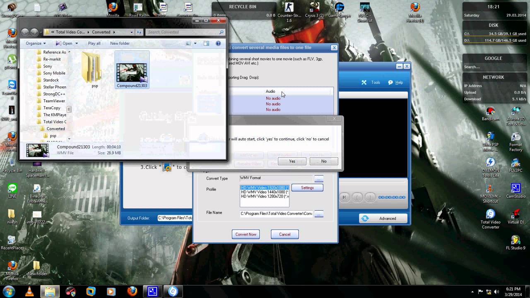
Task: Click the Audio column header
Action: coord(270,91)
